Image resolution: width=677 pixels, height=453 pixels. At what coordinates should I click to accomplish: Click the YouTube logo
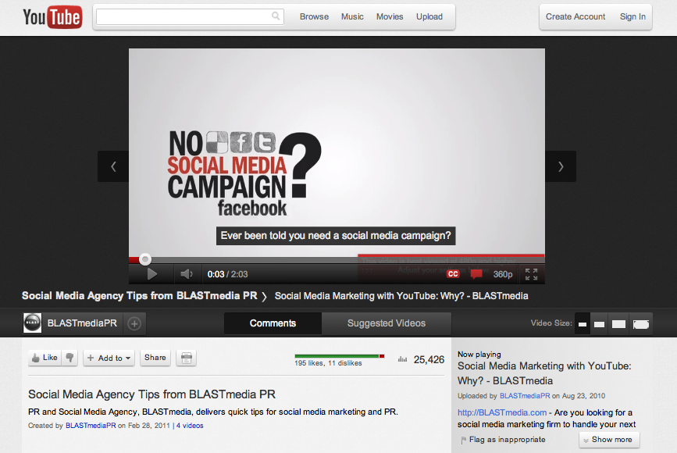[51, 16]
